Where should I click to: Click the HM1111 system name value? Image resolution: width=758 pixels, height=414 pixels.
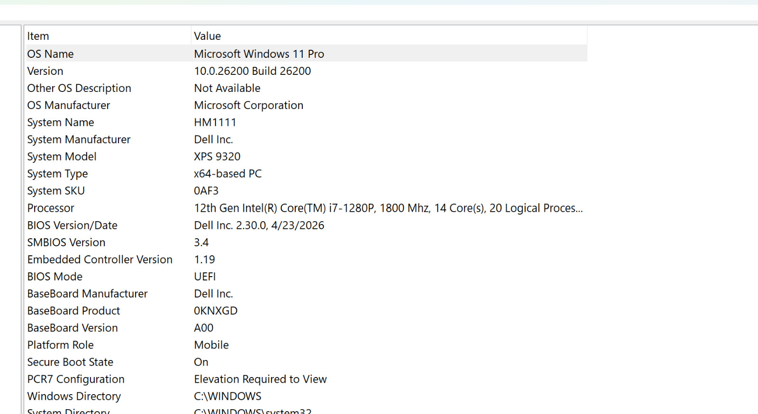(215, 122)
